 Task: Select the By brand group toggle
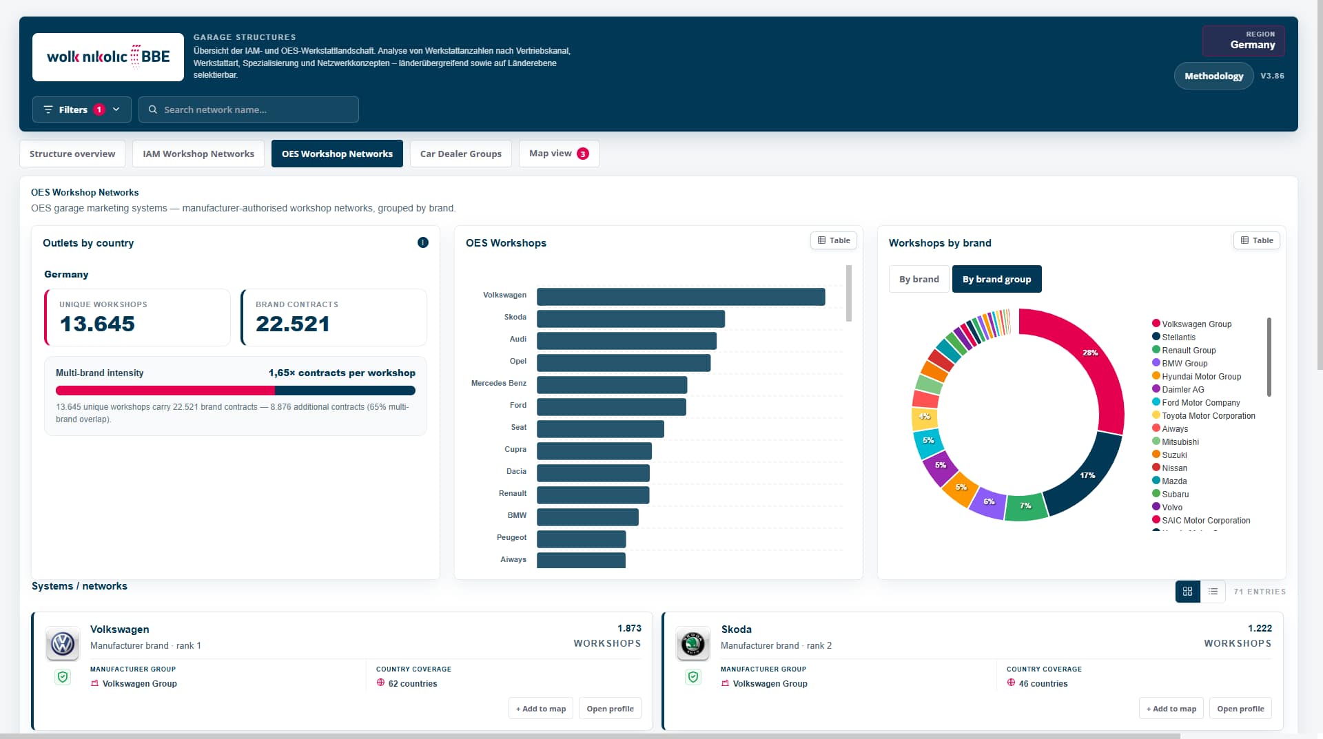pos(996,279)
